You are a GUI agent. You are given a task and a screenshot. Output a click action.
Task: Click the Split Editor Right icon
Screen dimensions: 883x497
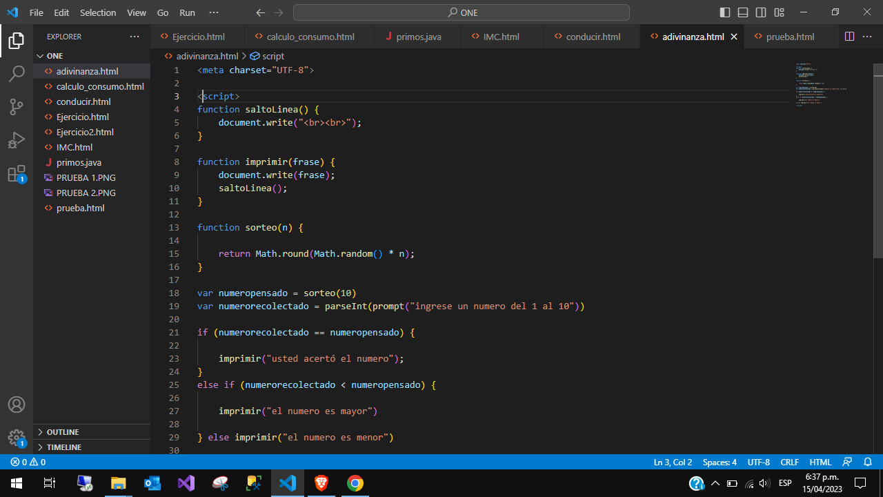pyautogui.click(x=849, y=37)
